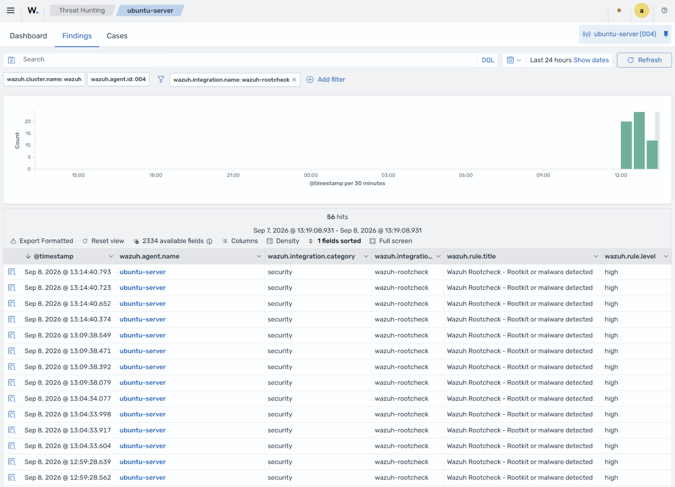Open the help question mark icon
This screenshot has height=487, width=675.
[x=664, y=10]
